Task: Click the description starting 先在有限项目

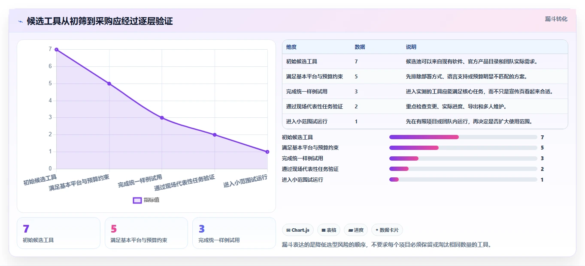Action: pyautogui.click(x=469, y=122)
